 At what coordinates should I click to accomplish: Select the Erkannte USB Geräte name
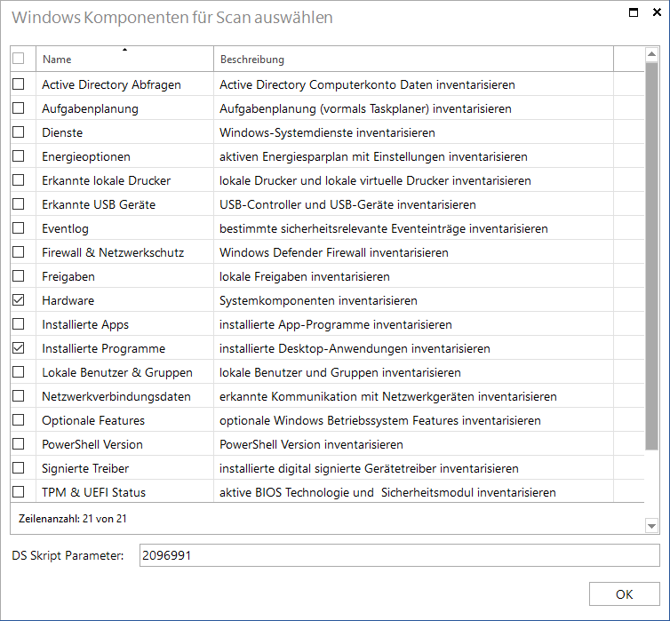(x=99, y=204)
